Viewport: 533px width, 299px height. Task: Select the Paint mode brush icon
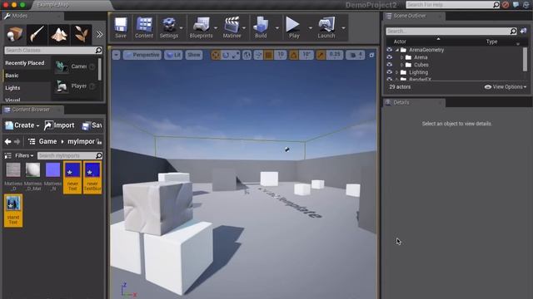[37, 35]
